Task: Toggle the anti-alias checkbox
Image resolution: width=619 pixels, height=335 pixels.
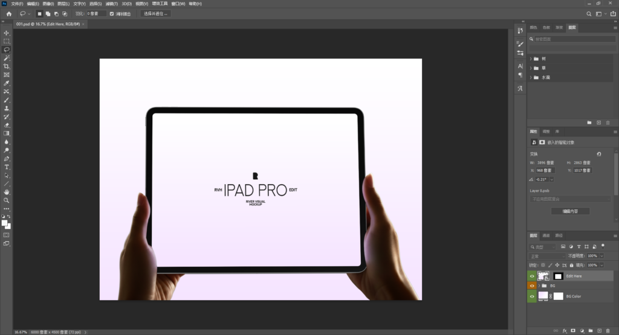Action: (112, 14)
